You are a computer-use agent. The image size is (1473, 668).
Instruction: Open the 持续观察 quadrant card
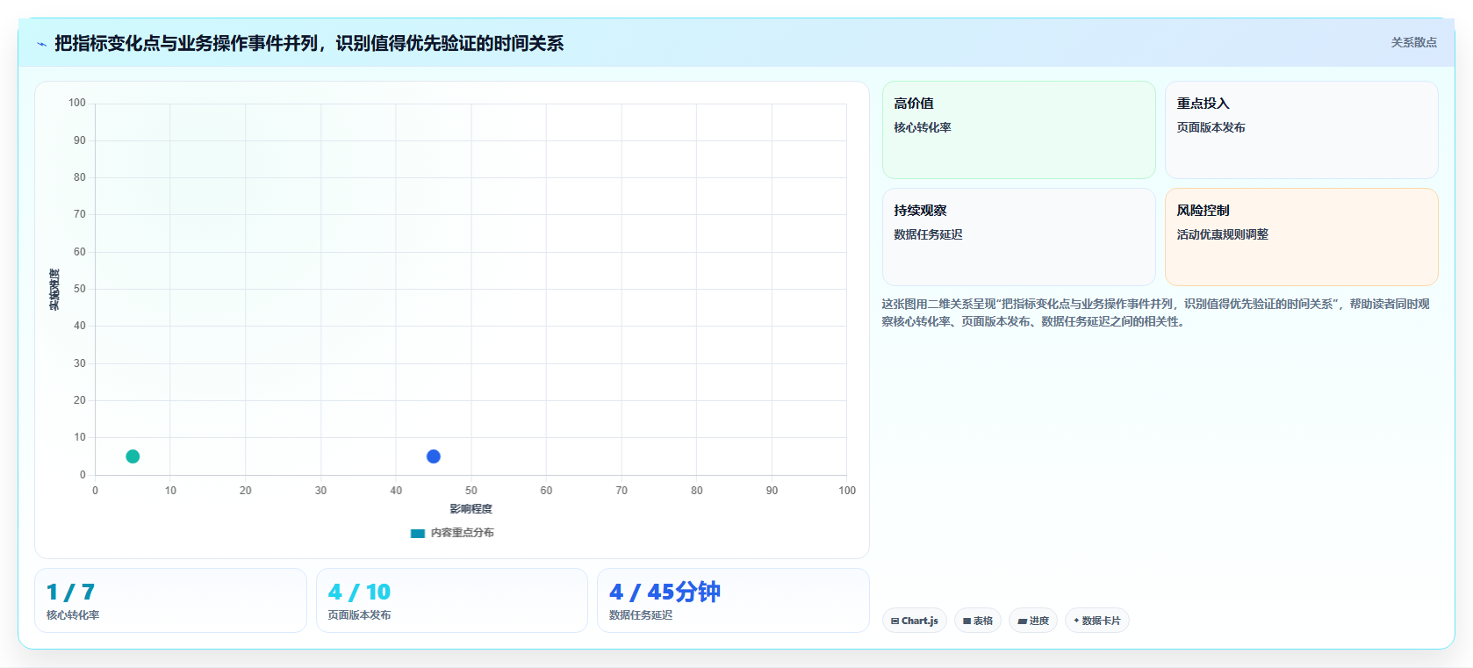[1018, 237]
